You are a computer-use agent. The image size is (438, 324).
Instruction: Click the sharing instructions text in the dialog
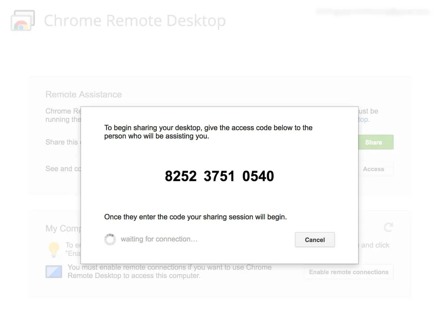pyautogui.click(x=208, y=132)
